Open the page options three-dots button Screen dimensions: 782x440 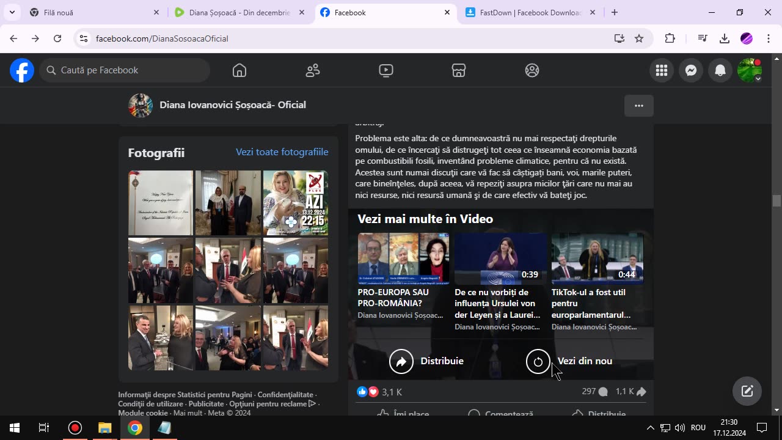639,106
